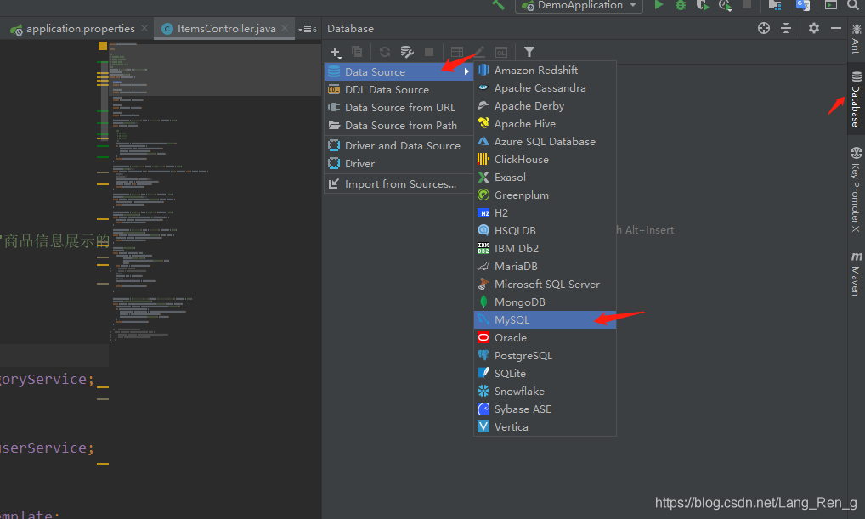The height and width of the screenshot is (519, 865).
Task: Choose Data Source from Path
Action: click(x=399, y=125)
